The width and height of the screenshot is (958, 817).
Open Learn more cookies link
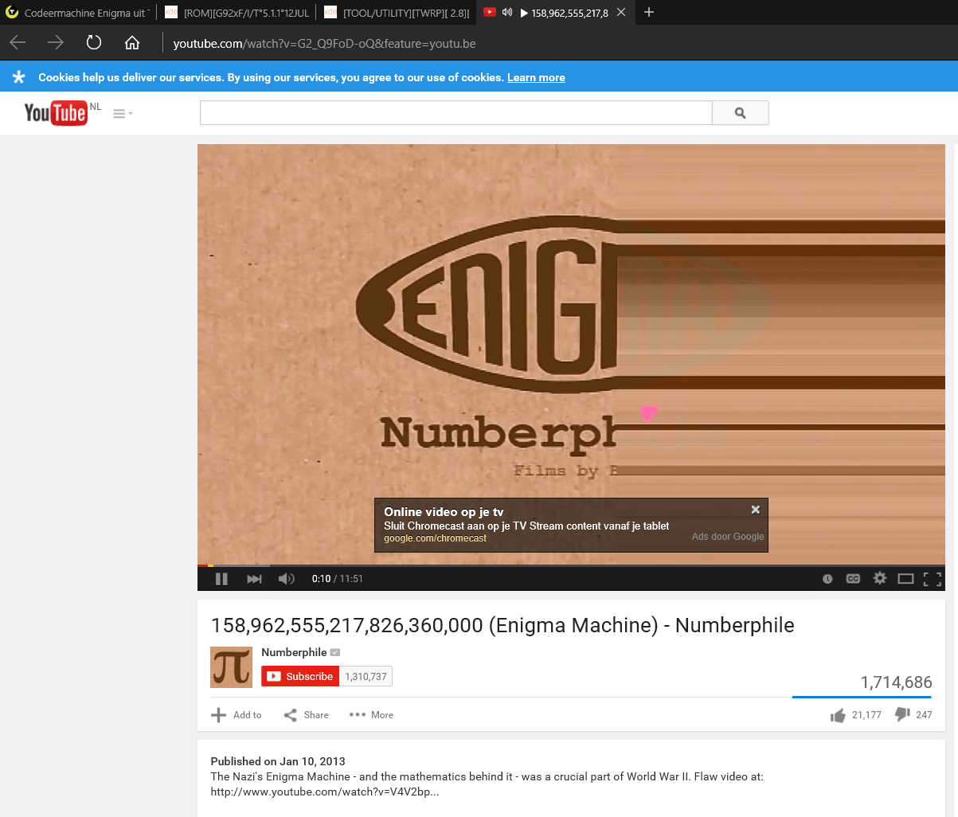coord(536,77)
